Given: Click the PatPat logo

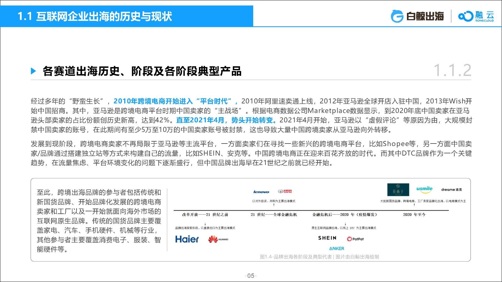Looking at the screenshot, I should (x=355, y=239).
